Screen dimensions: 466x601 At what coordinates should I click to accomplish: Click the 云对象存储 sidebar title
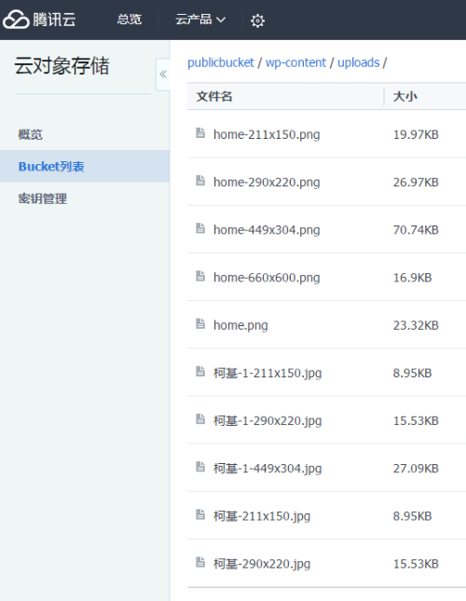pos(62,65)
